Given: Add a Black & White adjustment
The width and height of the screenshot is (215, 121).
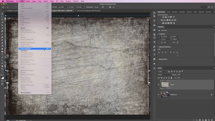Looking at the screenshot, I should pos(167,20).
